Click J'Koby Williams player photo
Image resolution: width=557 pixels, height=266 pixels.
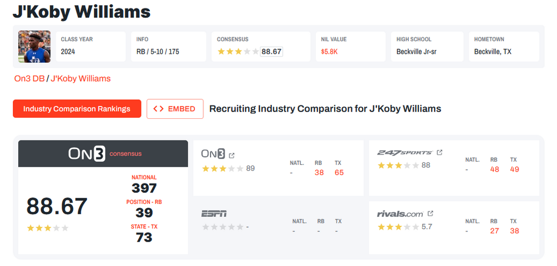click(35, 46)
